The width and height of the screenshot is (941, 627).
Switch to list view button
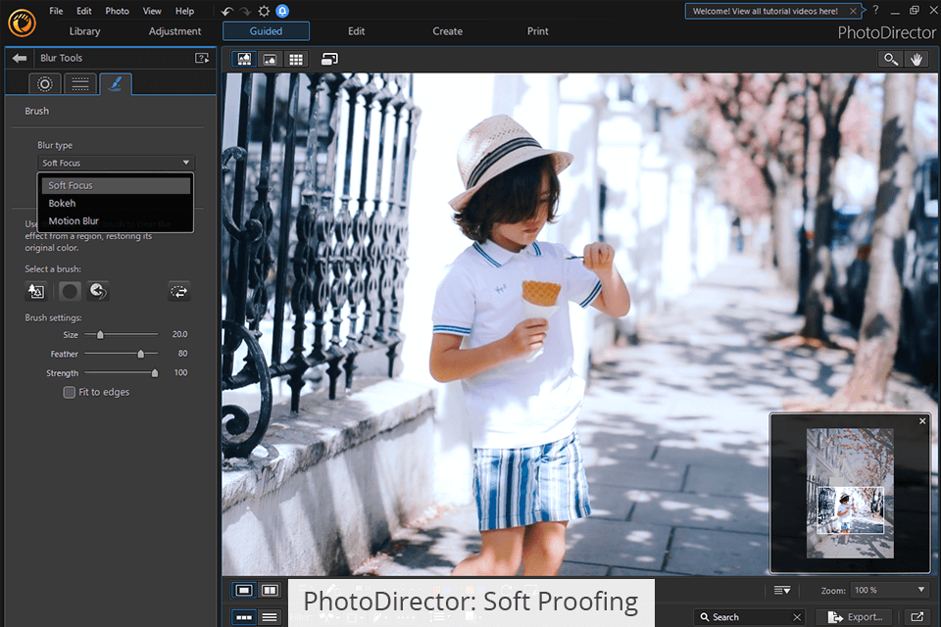point(271,617)
